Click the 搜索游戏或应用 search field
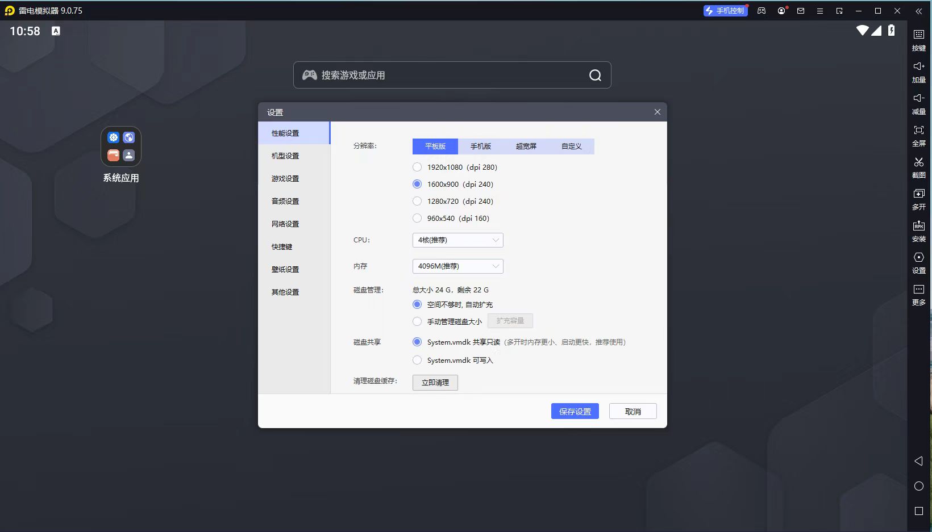932x532 pixels. [443, 75]
